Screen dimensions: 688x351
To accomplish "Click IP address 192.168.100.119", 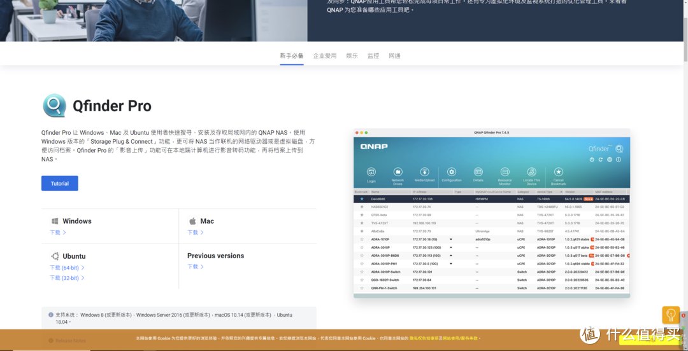I will pyautogui.click(x=424, y=223).
